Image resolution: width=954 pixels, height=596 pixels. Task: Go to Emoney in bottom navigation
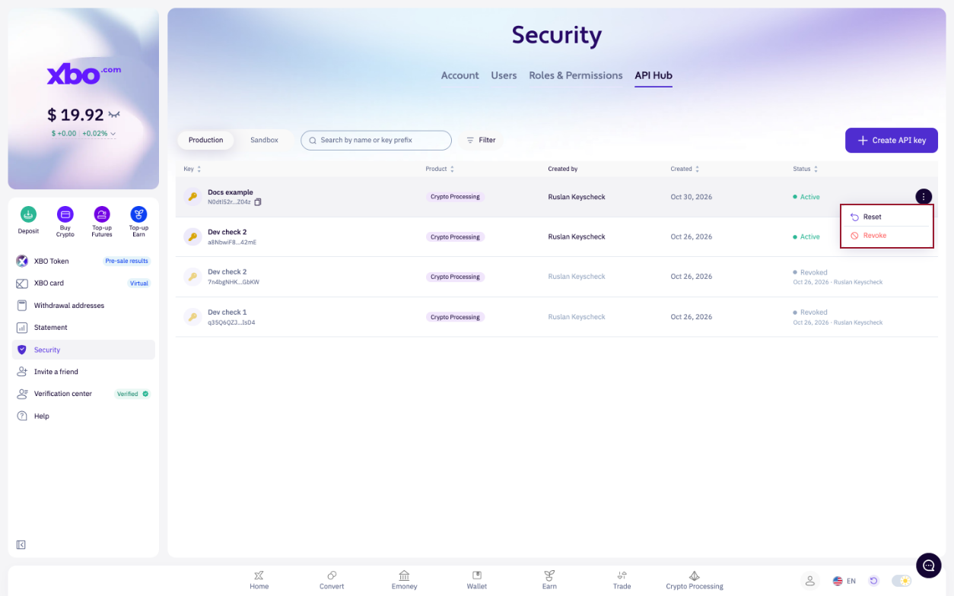point(404,580)
